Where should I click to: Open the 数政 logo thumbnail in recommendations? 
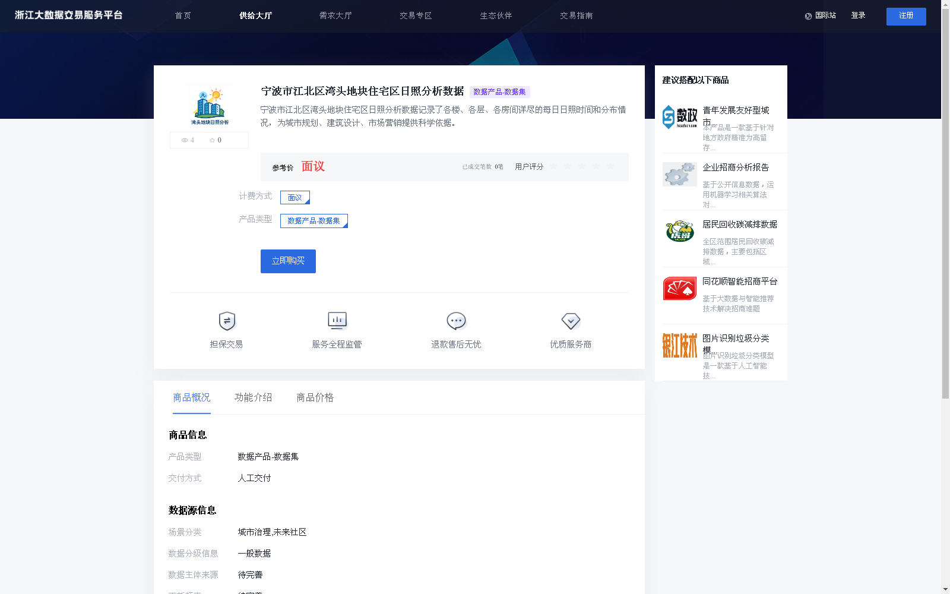[680, 117]
